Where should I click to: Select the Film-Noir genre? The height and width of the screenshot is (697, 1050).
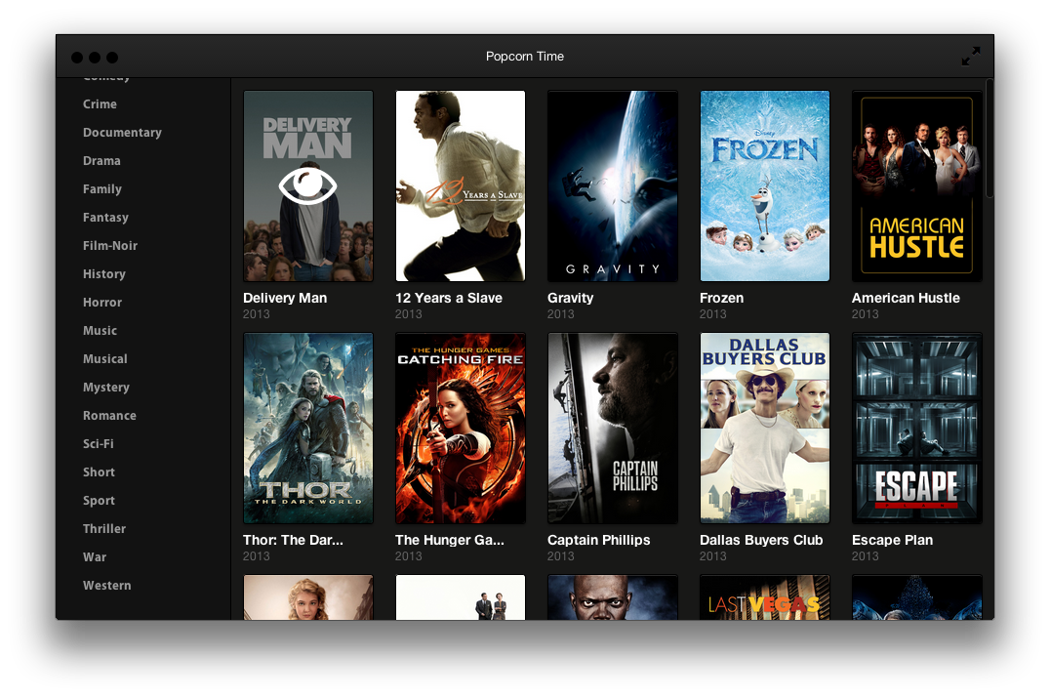coord(110,245)
